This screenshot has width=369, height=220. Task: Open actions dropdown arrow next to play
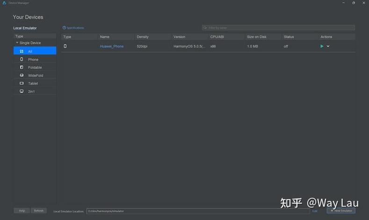point(328,46)
